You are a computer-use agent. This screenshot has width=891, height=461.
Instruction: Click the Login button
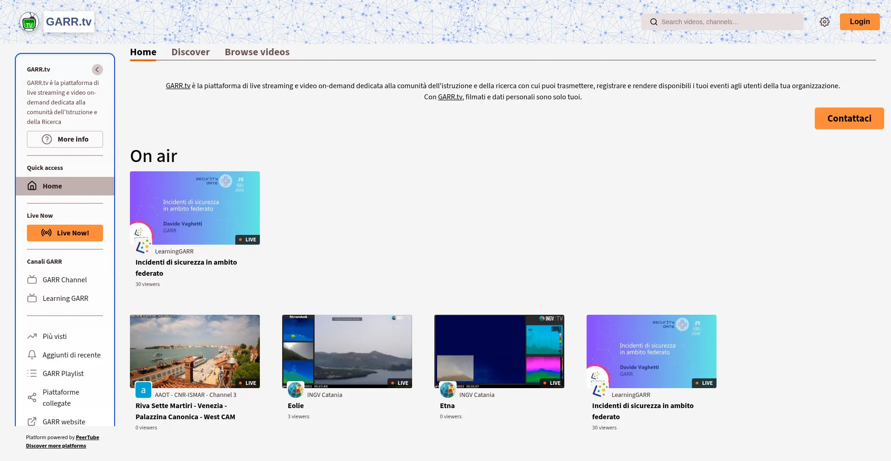859,22
